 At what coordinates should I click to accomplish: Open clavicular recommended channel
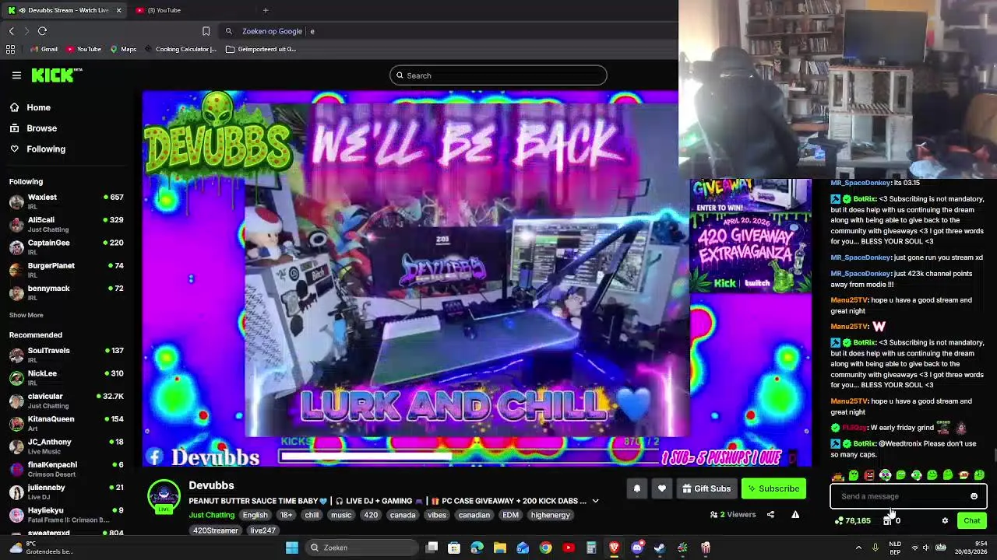pyautogui.click(x=66, y=401)
